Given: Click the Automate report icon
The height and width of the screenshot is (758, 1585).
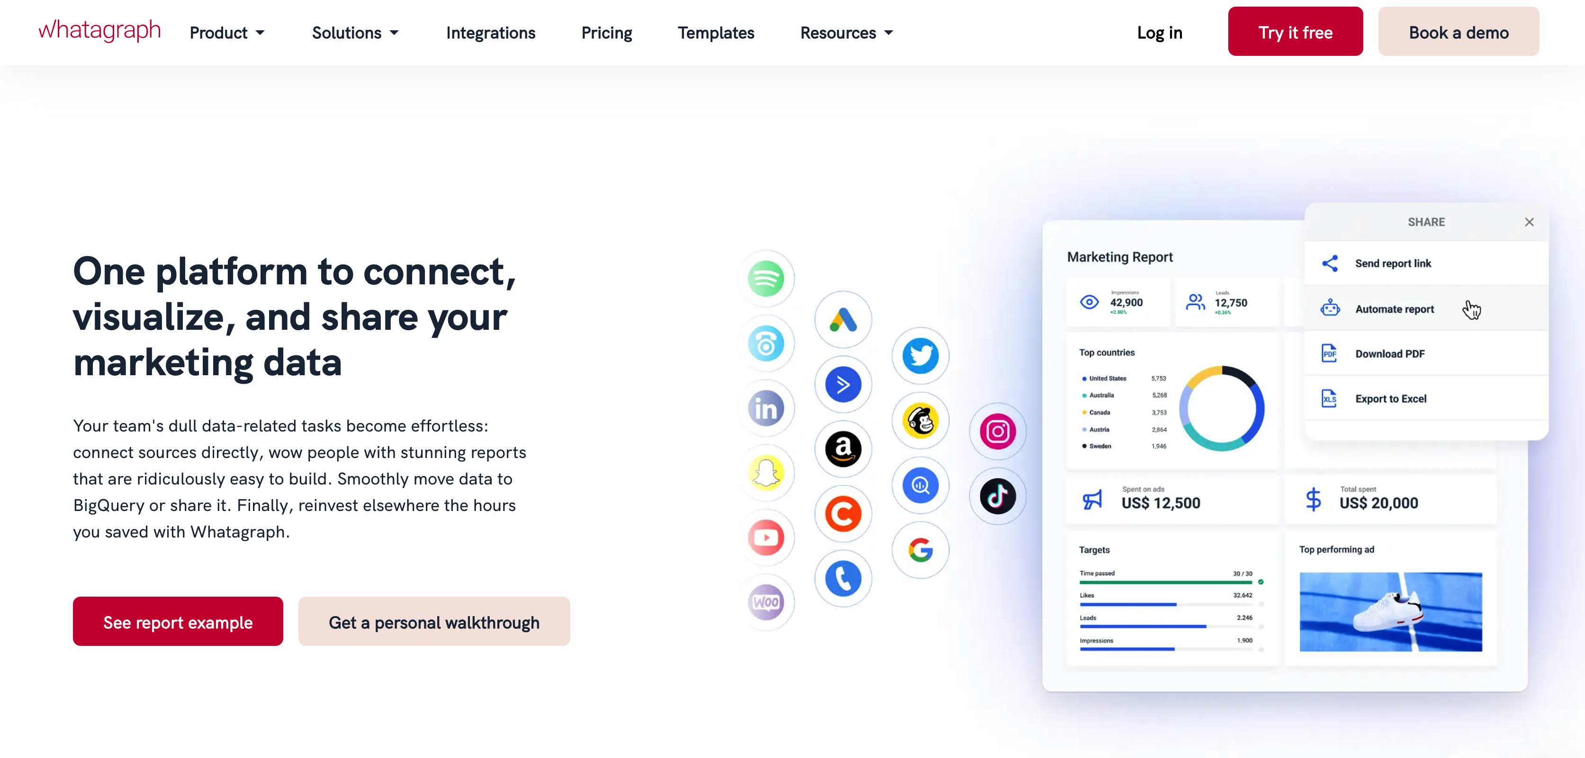Looking at the screenshot, I should point(1330,308).
